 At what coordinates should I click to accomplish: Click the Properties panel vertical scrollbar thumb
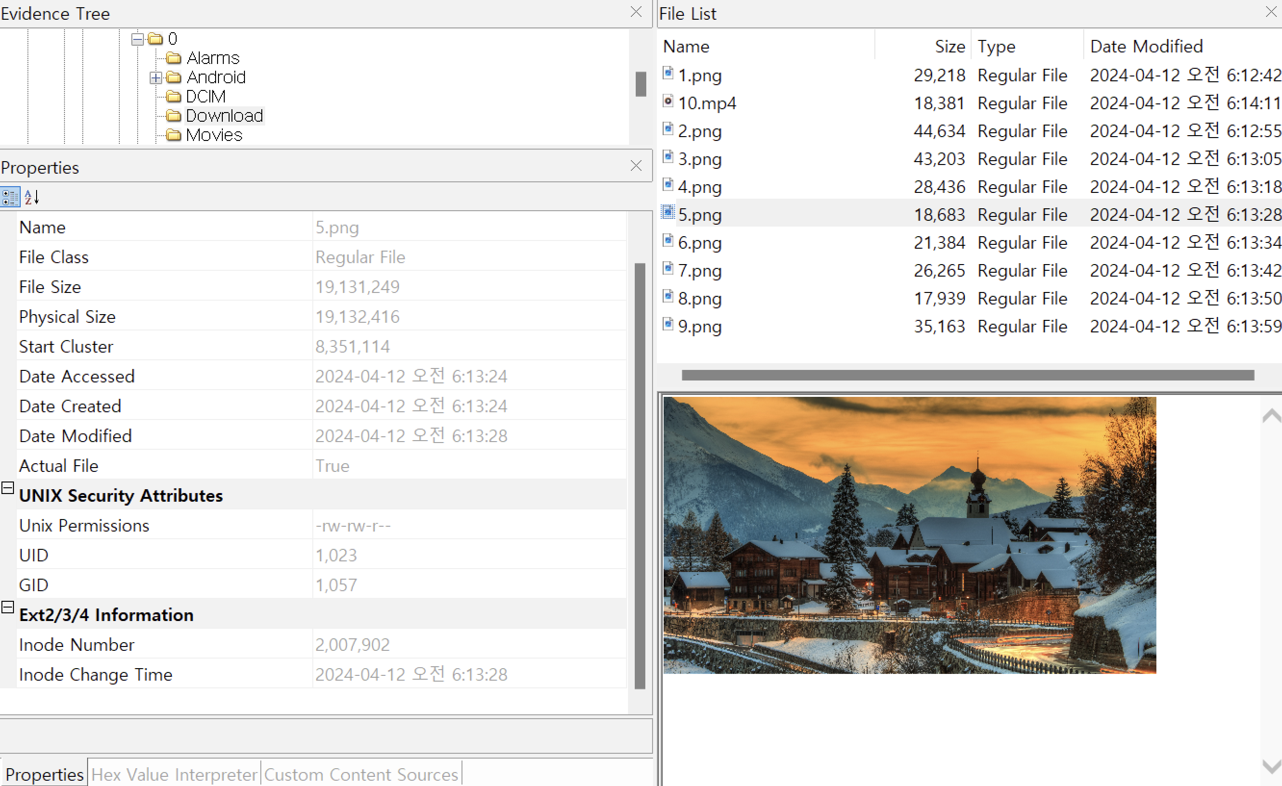[640, 475]
